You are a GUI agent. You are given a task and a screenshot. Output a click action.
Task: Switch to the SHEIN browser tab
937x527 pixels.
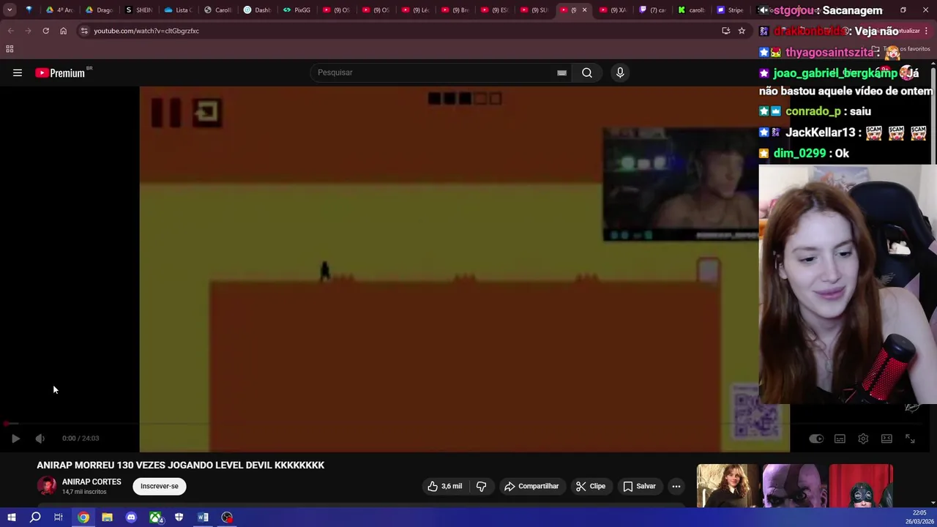[138, 10]
